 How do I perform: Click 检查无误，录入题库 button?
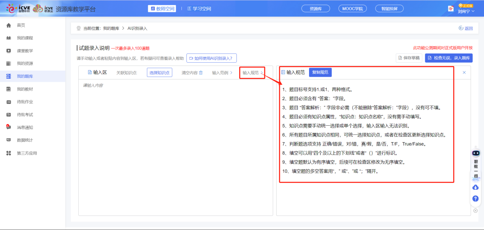pyautogui.click(x=448, y=58)
